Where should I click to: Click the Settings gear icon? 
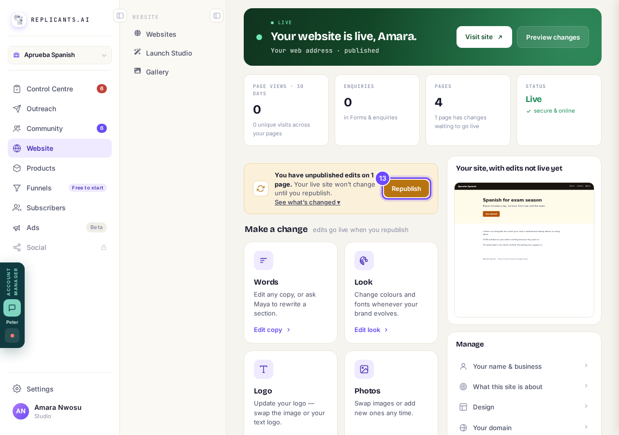tap(17, 389)
